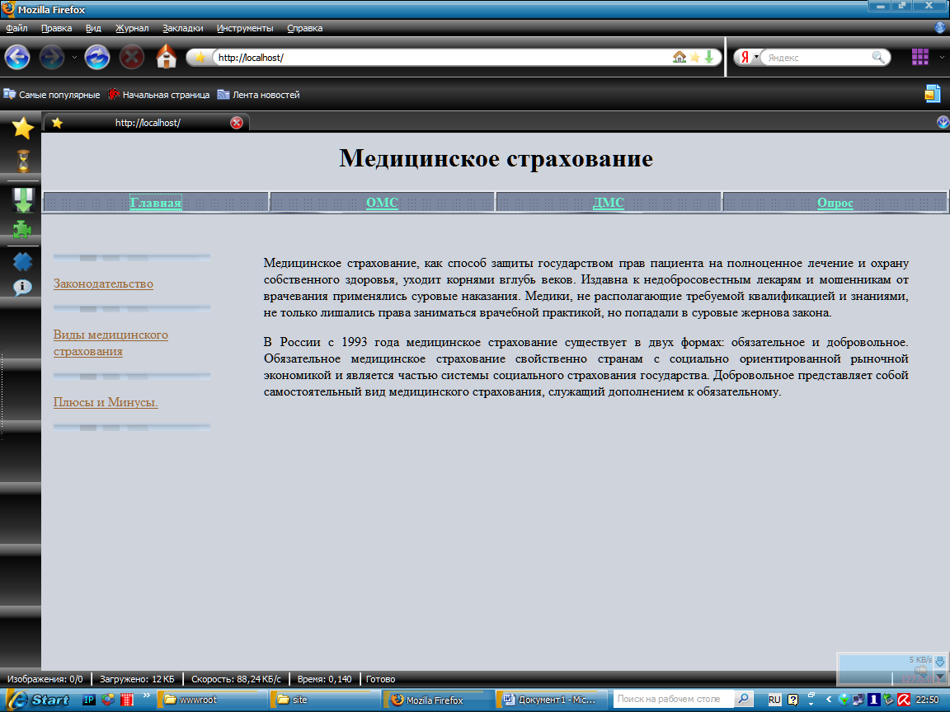Expand the network speed widget arrow
This screenshot has height=712, width=950.
pyautogui.click(x=940, y=677)
